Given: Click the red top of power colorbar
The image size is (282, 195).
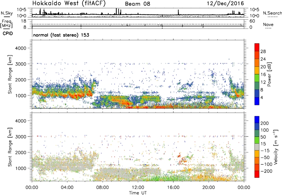Looking at the screenshot, I should [257, 48].
